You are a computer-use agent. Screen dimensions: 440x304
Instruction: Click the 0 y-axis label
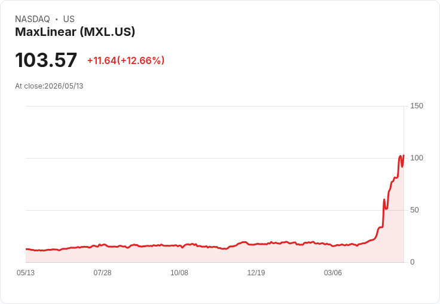(412, 262)
